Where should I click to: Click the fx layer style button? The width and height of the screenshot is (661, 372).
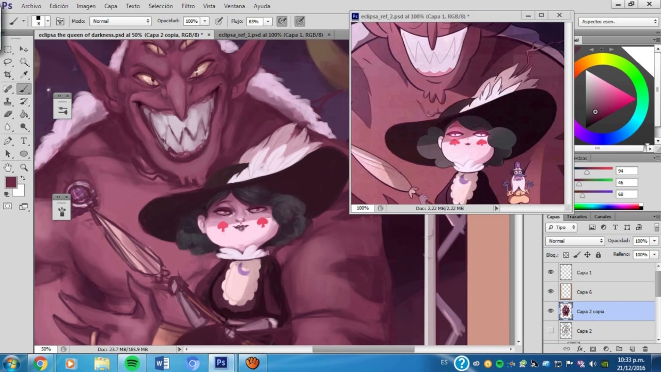point(580,349)
